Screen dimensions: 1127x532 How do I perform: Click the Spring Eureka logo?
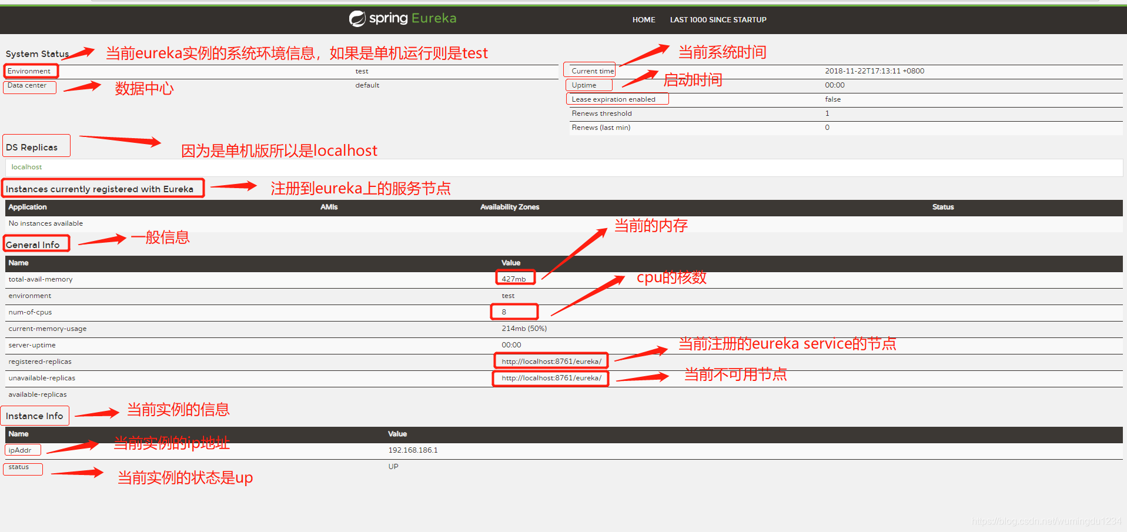[x=403, y=19]
